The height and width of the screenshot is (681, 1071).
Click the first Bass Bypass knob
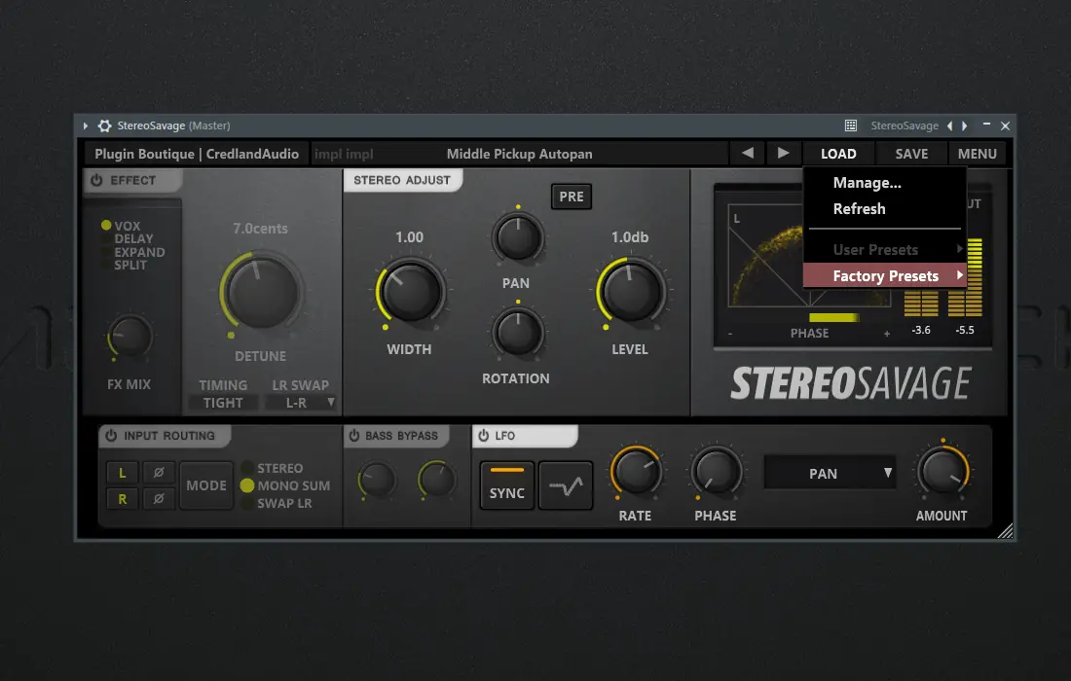[377, 480]
